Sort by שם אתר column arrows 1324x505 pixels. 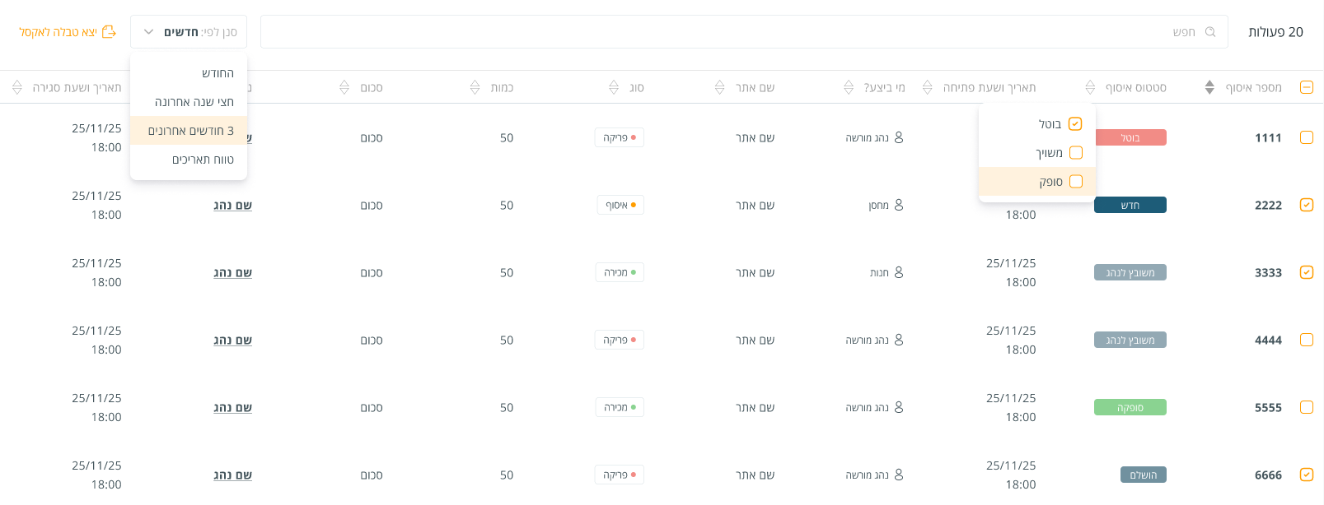(719, 87)
